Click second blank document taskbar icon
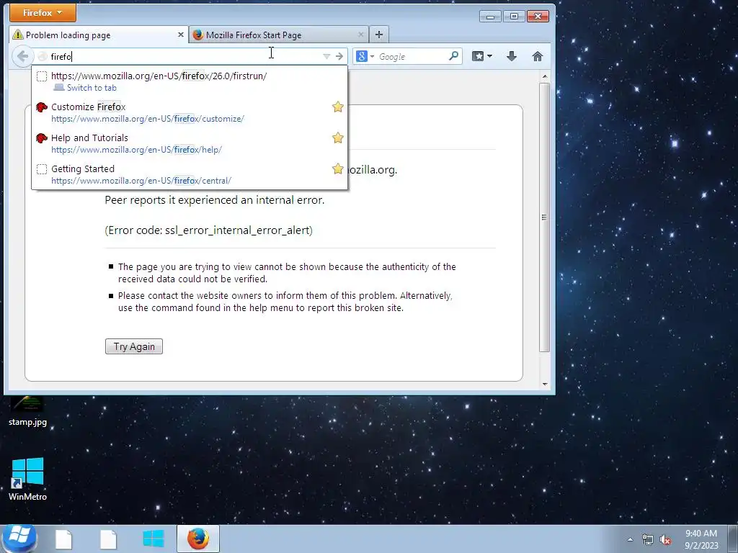This screenshot has height=553, width=738. [108, 539]
